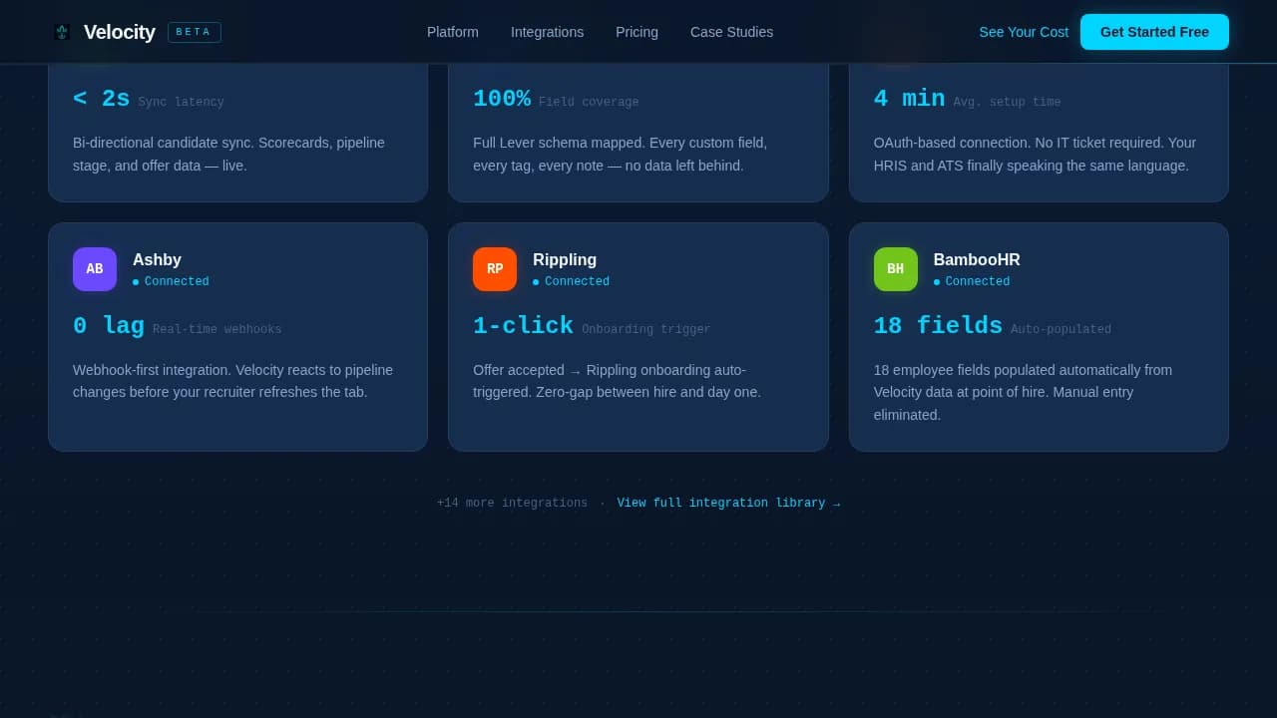1277x718 pixels.
Task: Click the Ashby AB integration icon
Action: pyautogui.click(x=95, y=269)
